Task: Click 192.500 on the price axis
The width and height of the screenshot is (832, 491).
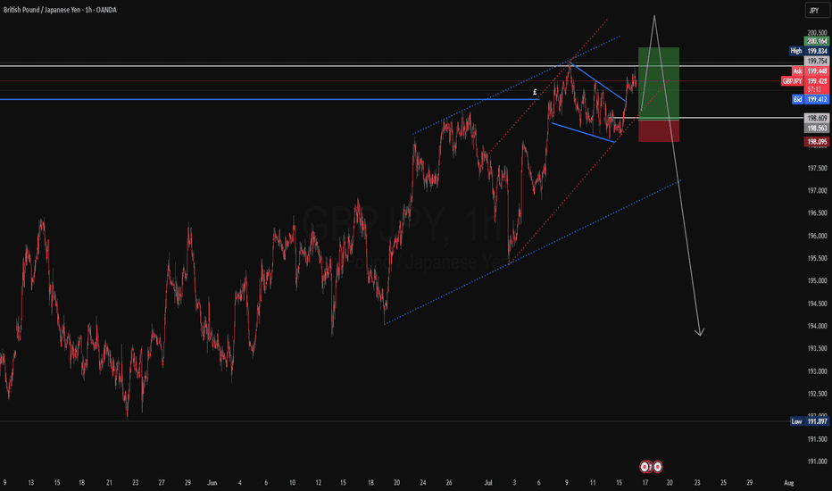Action: click(x=817, y=394)
